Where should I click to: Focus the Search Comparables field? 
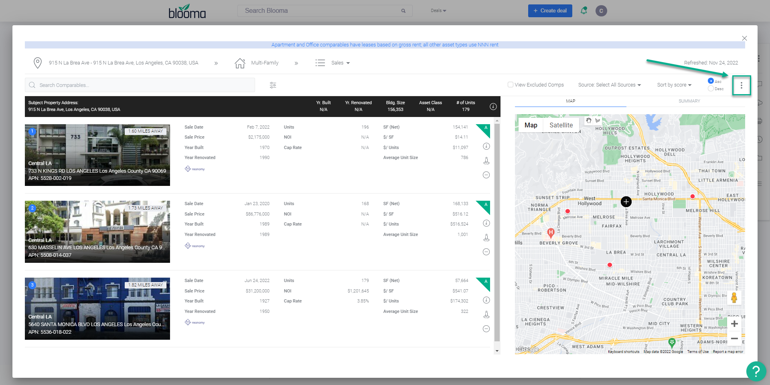coord(140,85)
